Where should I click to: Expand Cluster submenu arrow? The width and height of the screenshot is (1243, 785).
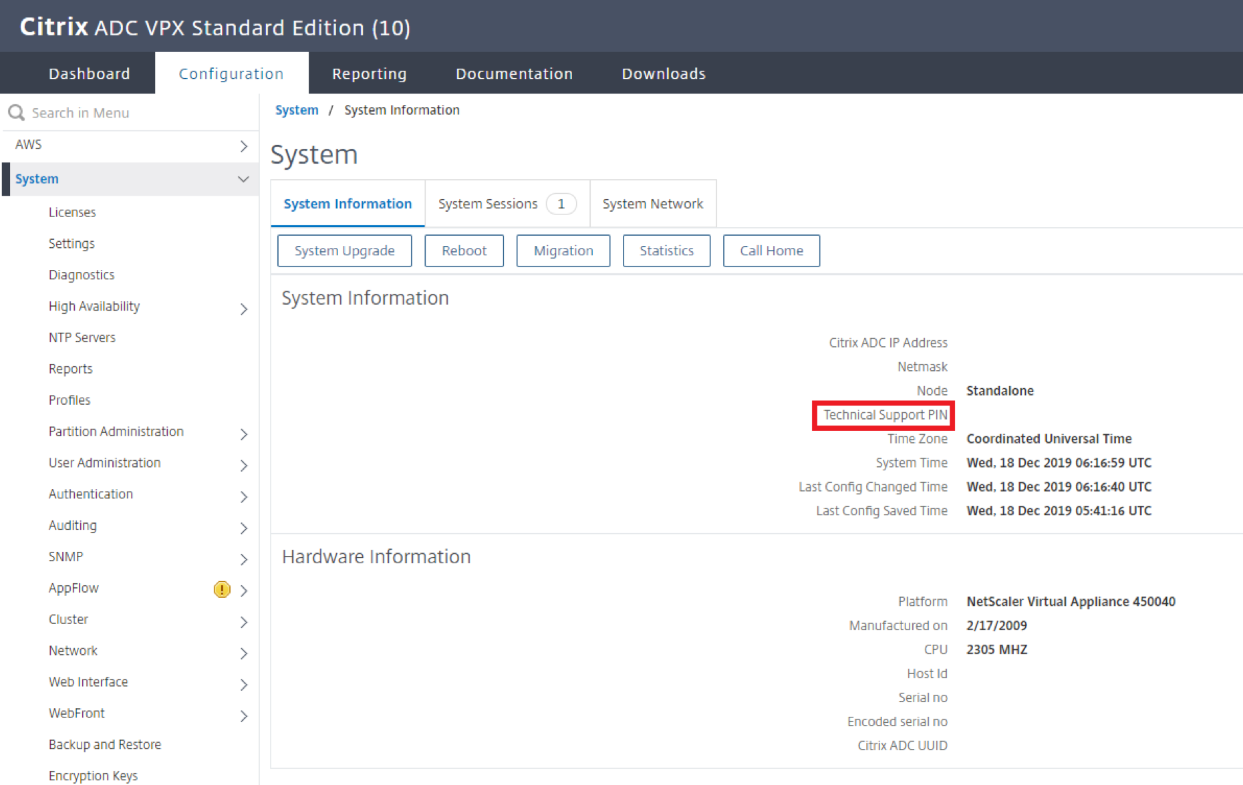(x=244, y=622)
